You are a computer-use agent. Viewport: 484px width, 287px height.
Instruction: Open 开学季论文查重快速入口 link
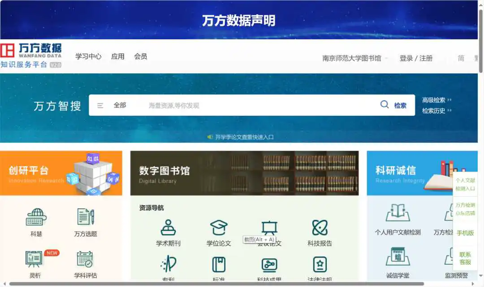(244, 137)
